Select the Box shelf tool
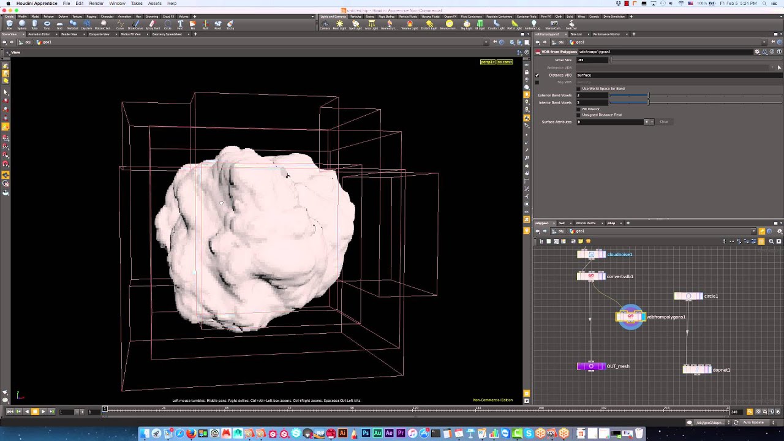Screen dimensions: 784x441 pyautogui.click(x=9, y=24)
